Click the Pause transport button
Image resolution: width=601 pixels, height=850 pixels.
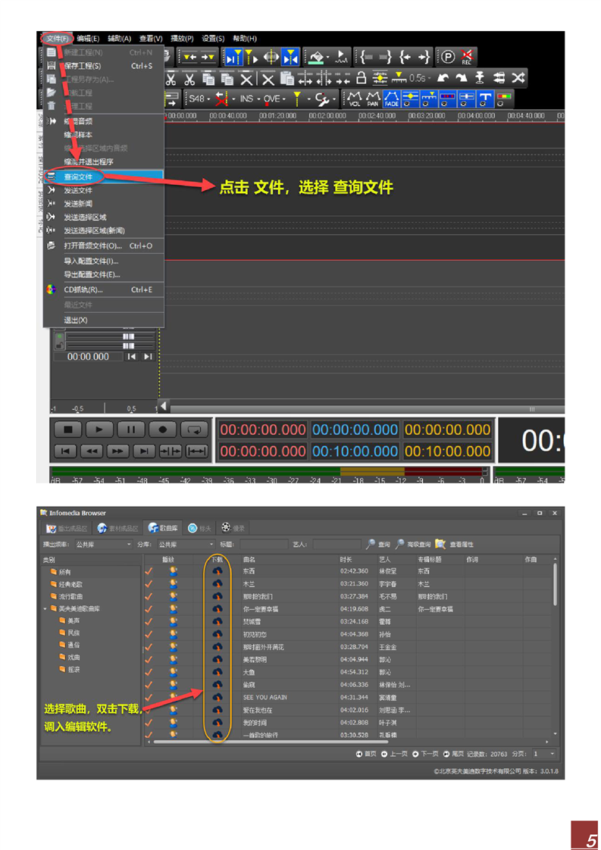click(130, 429)
